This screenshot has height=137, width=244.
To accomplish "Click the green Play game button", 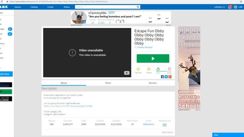I will (x=153, y=58).
